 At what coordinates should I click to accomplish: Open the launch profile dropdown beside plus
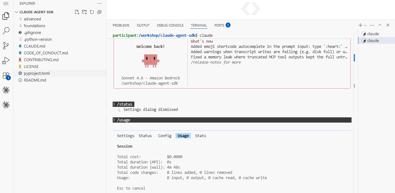365,25
